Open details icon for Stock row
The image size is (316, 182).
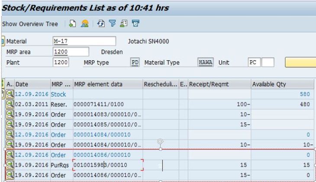(10, 94)
